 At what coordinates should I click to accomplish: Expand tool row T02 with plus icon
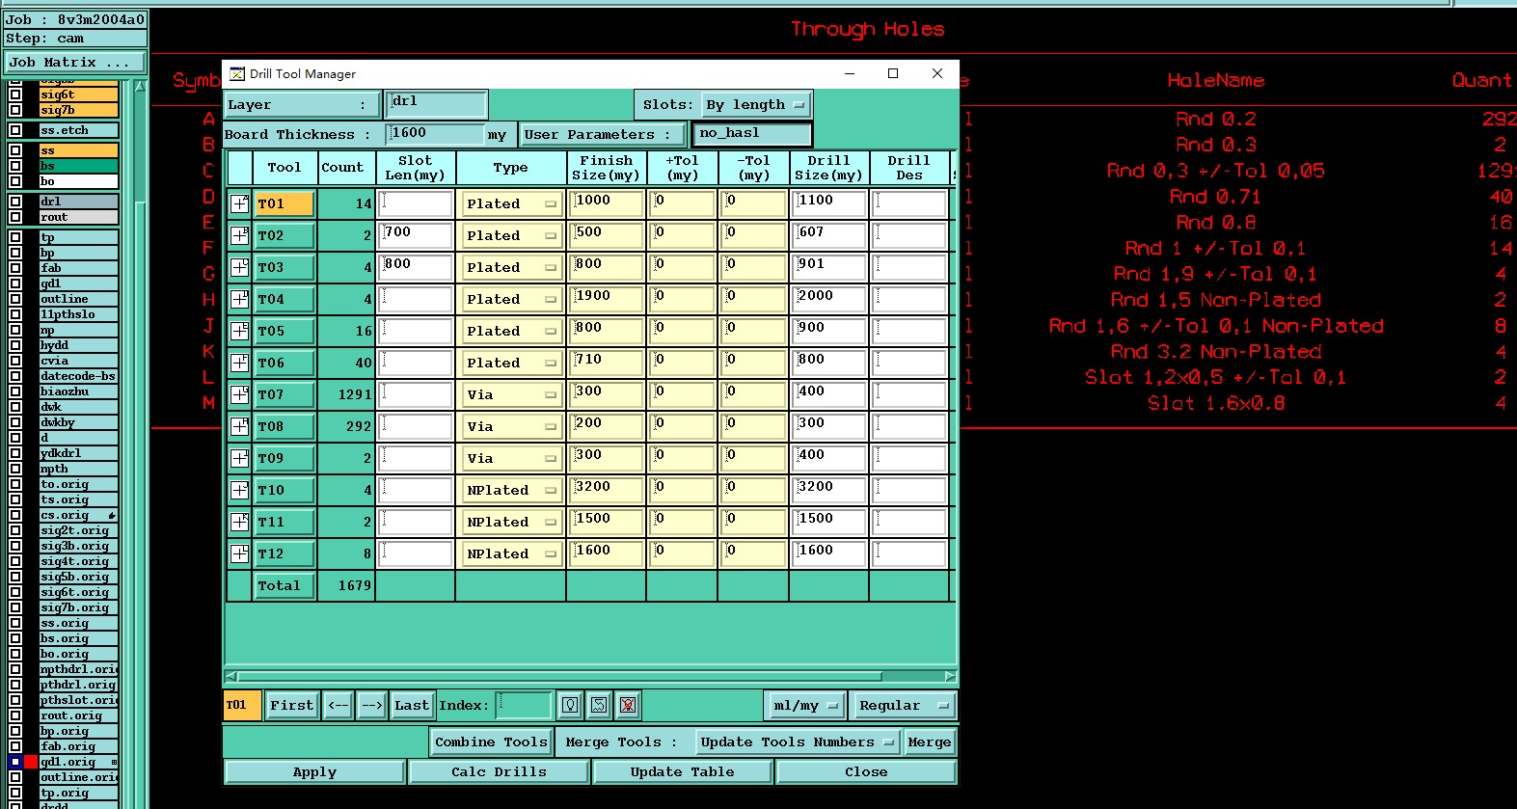pyautogui.click(x=240, y=235)
